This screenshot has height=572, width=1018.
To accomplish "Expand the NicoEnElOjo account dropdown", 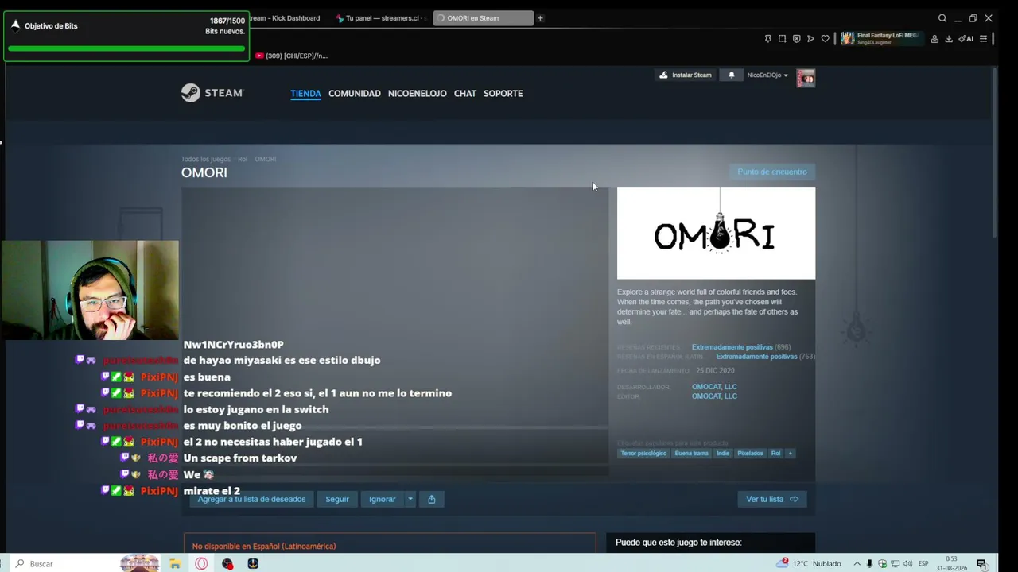I will coord(767,75).
